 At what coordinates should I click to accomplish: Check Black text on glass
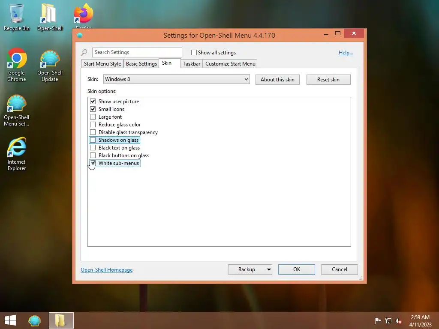pos(93,147)
